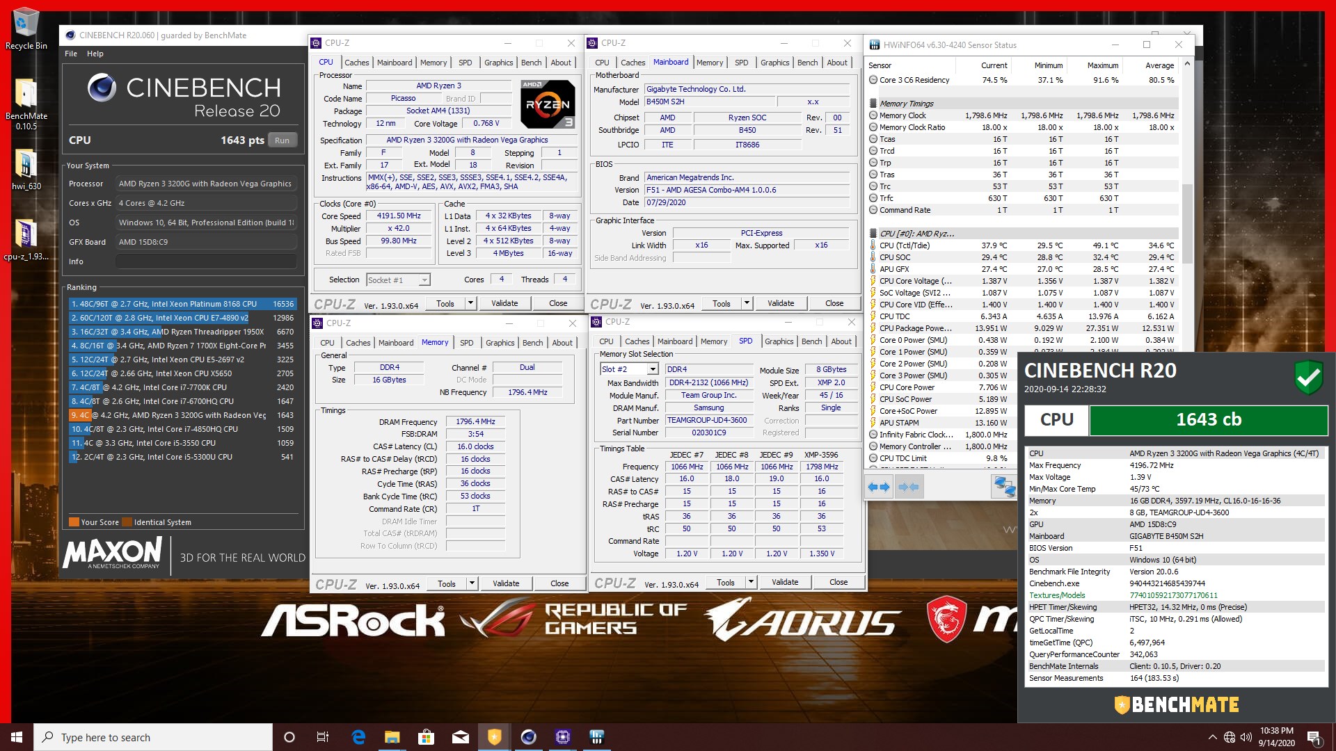Open Cinebench Help menu
The height and width of the screenshot is (751, 1336).
tap(95, 54)
